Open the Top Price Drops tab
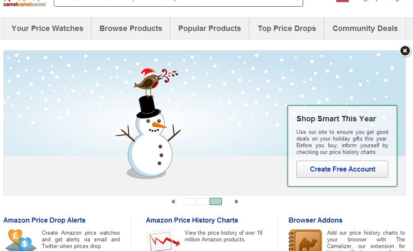The image size is (413, 251). 286,28
